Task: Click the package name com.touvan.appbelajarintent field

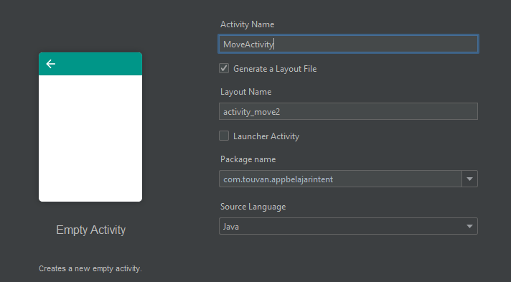Action: pyautogui.click(x=340, y=179)
